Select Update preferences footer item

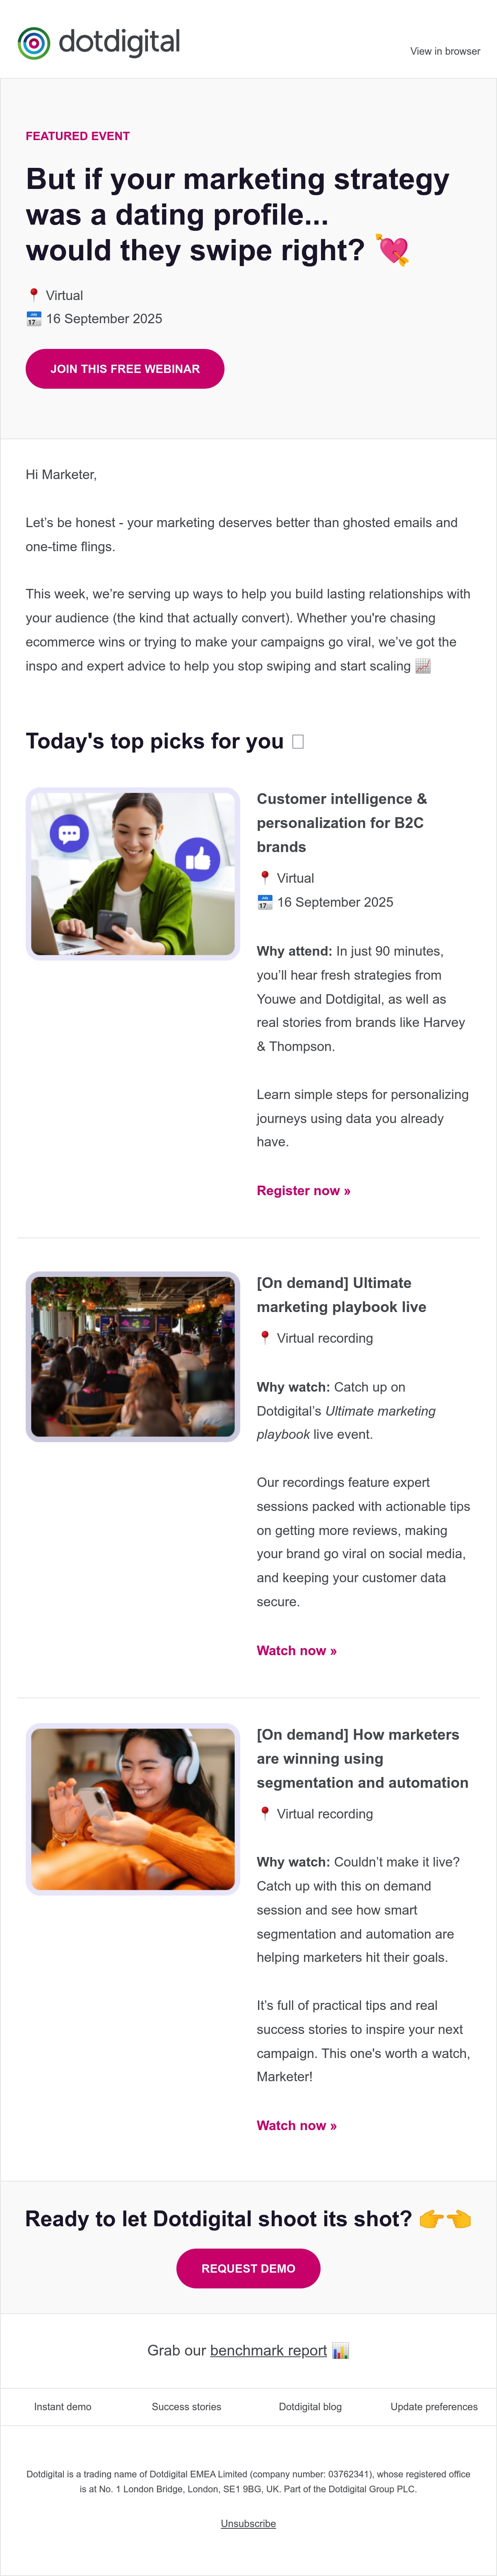[434, 2407]
